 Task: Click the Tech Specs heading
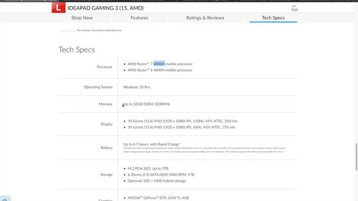pyautogui.click(x=77, y=50)
